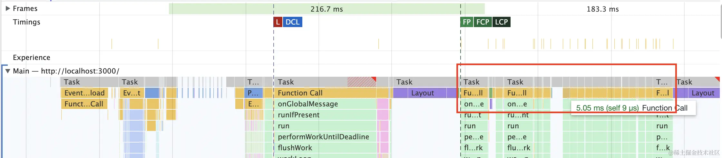Click the FCP timing marker
Image resolution: width=722 pixels, height=158 pixels.
click(483, 22)
